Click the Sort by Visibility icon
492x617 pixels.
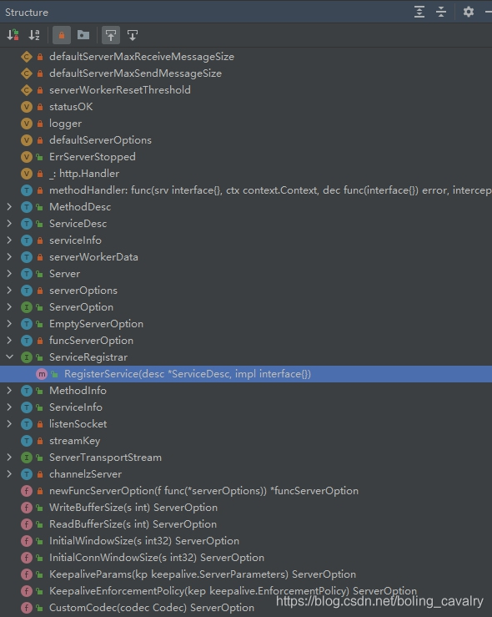13,35
